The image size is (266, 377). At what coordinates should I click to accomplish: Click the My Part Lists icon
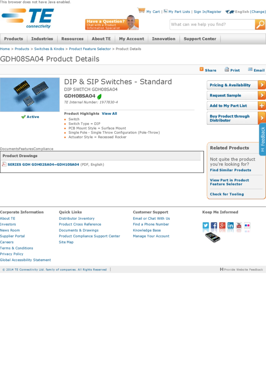[166, 11]
